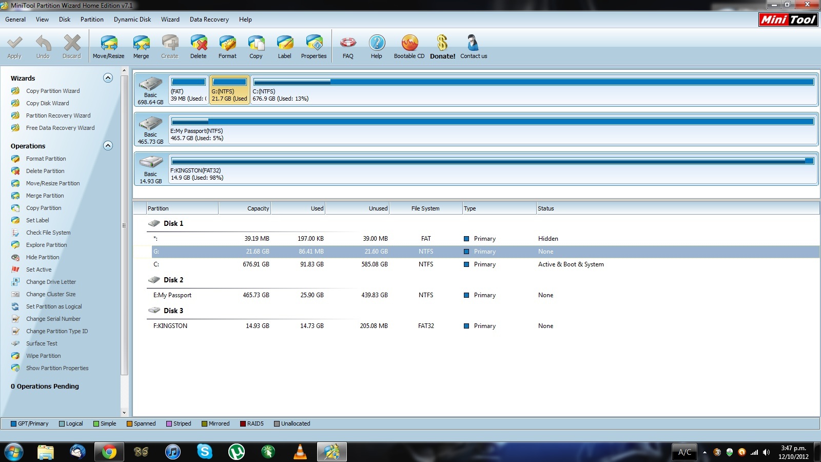Sort by the File System column header
Screen dimensions: 821x462
[425, 208]
